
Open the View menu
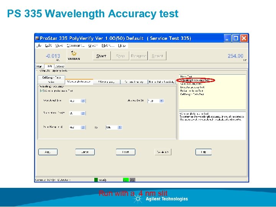click(x=59, y=46)
